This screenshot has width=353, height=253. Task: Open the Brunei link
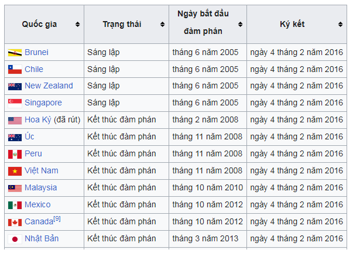36,52
